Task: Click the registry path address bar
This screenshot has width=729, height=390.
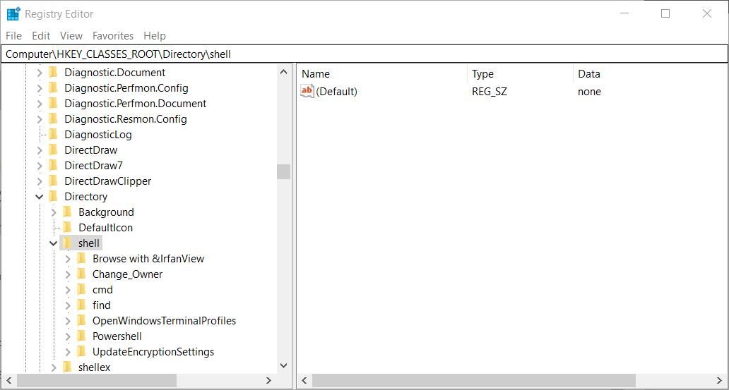Action: pos(364,54)
